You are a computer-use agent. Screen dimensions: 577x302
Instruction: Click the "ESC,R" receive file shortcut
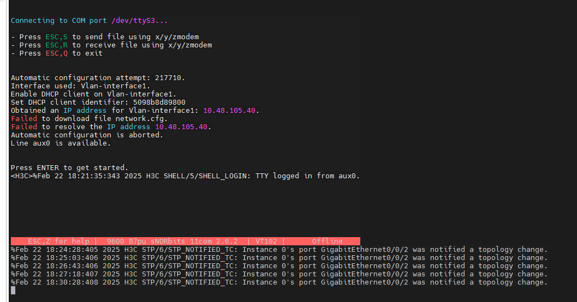pos(57,45)
